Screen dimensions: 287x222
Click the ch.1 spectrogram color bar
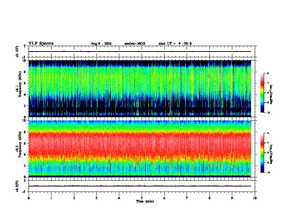pos(262,93)
